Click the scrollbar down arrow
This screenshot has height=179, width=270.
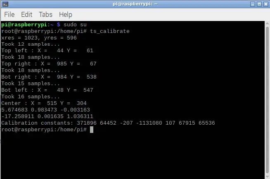pyautogui.click(x=267, y=176)
